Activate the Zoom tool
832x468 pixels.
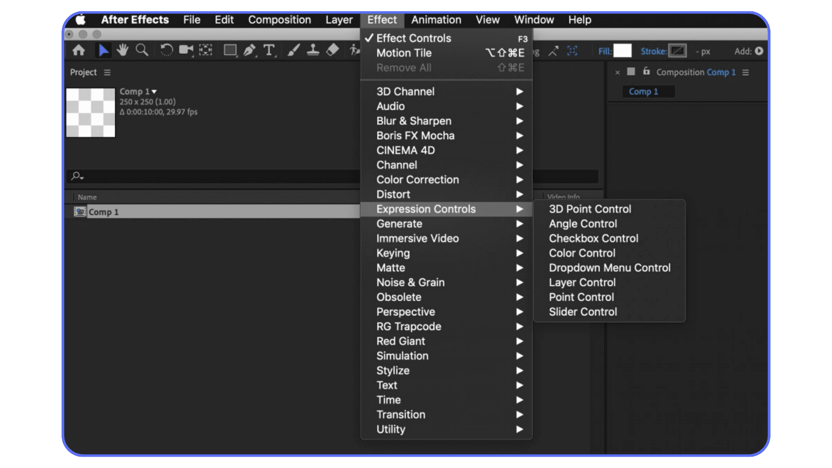pos(142,50)
